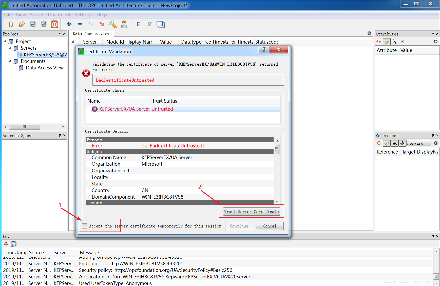
Task: Add a server with the plus icon
Action: click(69, 24)
